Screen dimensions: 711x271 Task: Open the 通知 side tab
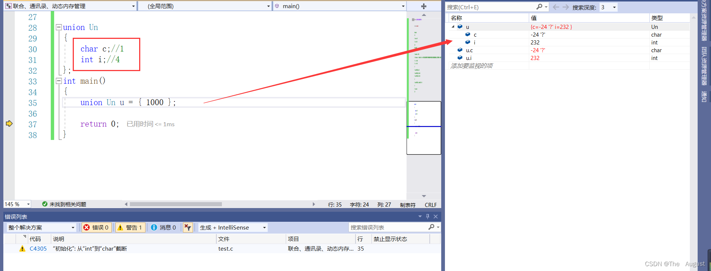tap(704, 96)
